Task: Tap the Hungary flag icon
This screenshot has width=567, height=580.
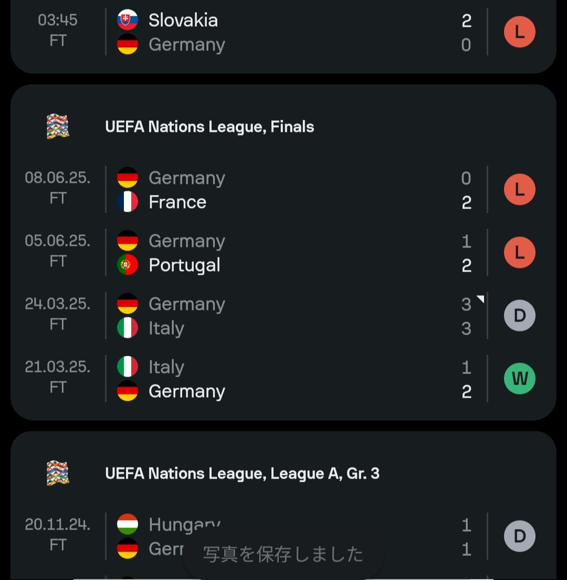Action: click(128, 524)
